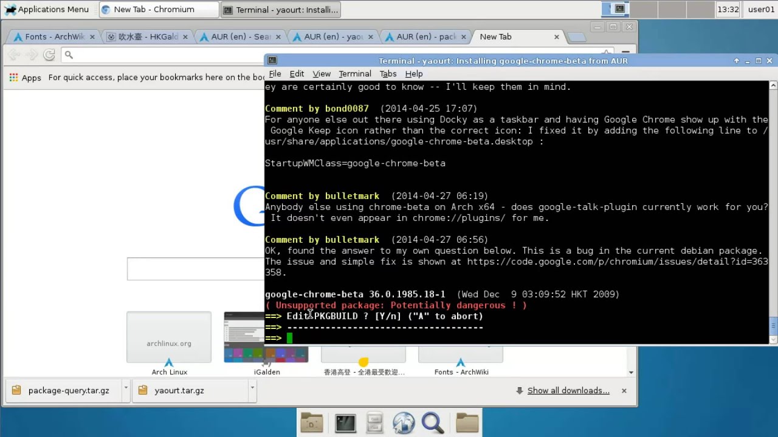Click the 'Edit PKGBUILD ?' prompt line
Viewport: 778px width, 437px height.
coord(374,316)
